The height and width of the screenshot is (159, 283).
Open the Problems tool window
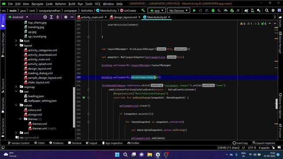click(56, 143)
